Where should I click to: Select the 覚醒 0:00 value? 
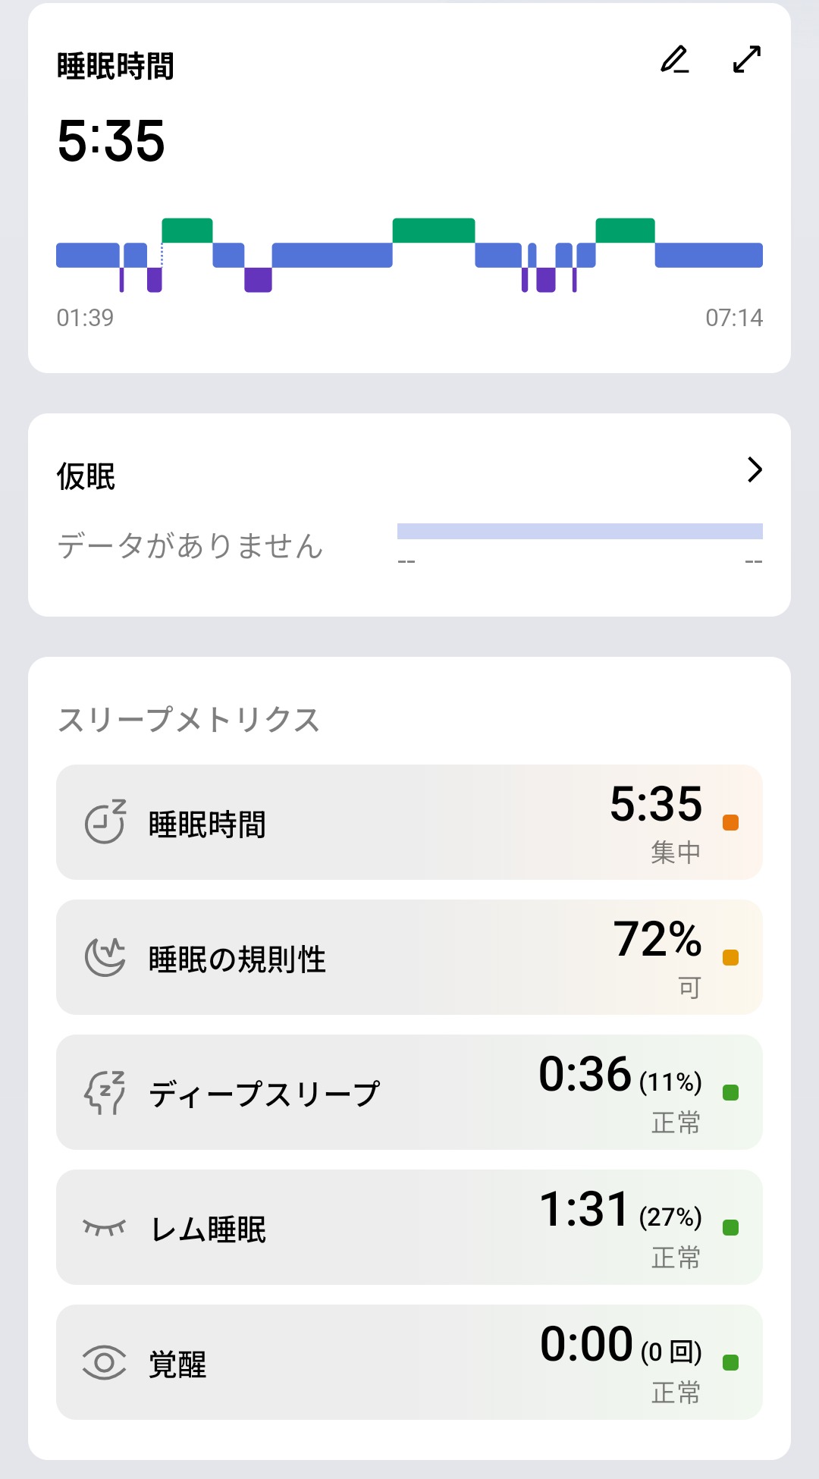[x=586, y=1344]
